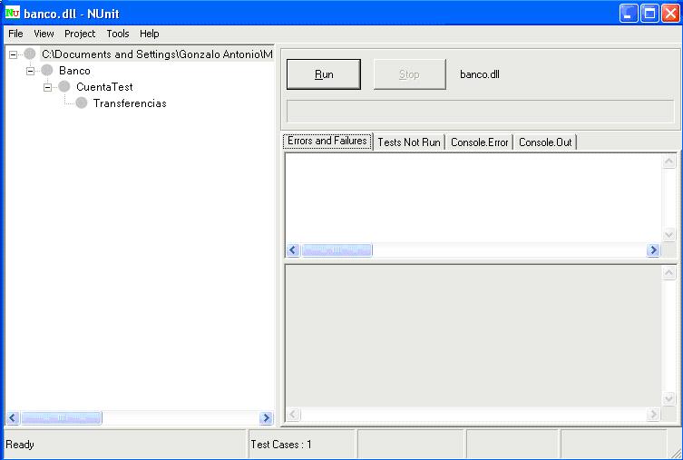Click the tree panel scroll left arrow
The image size is (683, 460).
[x=13, y=418]
